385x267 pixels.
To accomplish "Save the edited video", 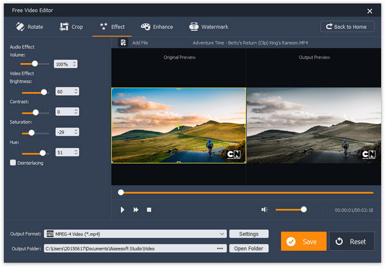I will 303,241.
